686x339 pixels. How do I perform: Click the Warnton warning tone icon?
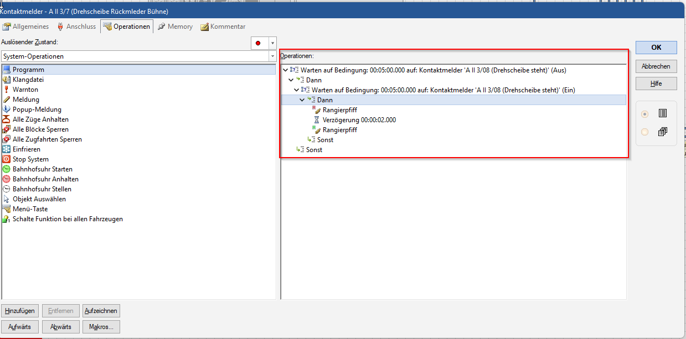[x=7, y=90]
